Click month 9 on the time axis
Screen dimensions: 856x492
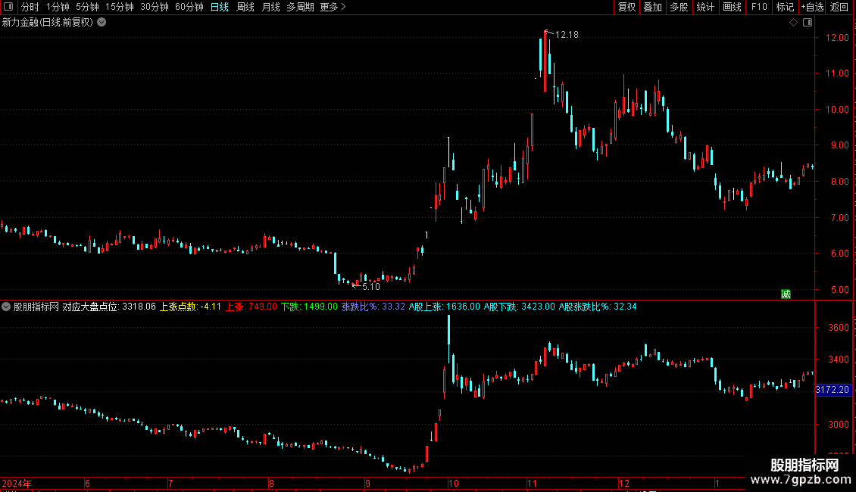coord(368,483)
